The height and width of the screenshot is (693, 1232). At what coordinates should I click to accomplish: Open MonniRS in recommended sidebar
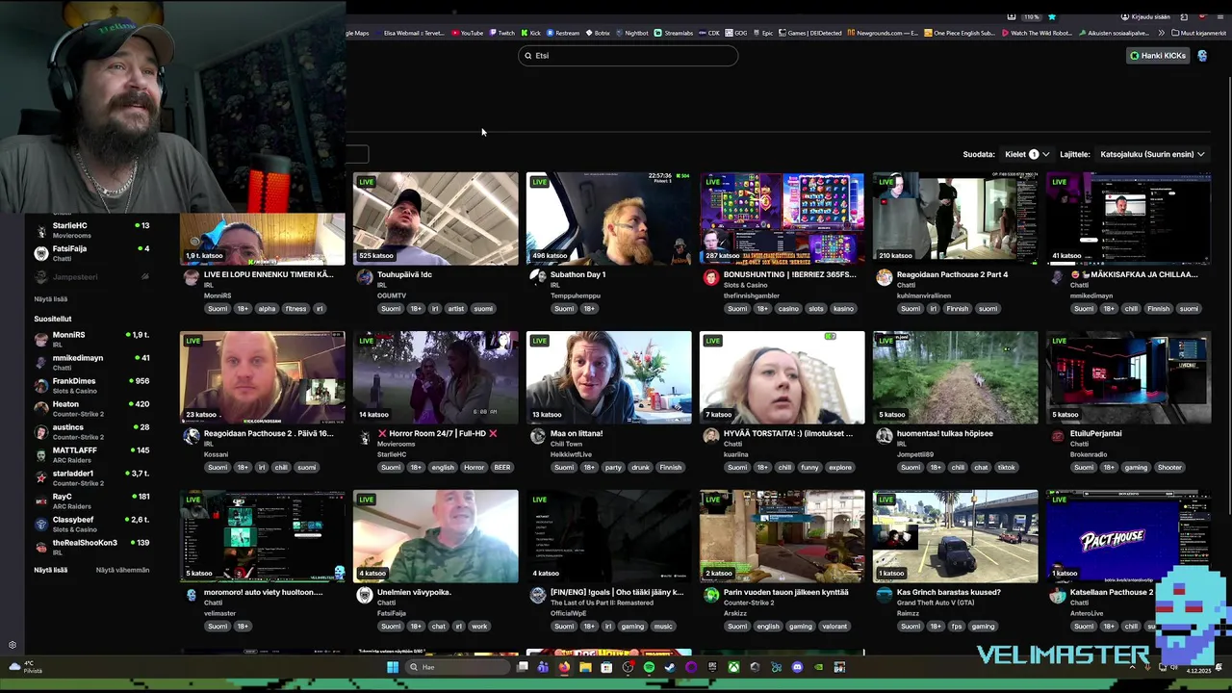click(x=90, y=339)
